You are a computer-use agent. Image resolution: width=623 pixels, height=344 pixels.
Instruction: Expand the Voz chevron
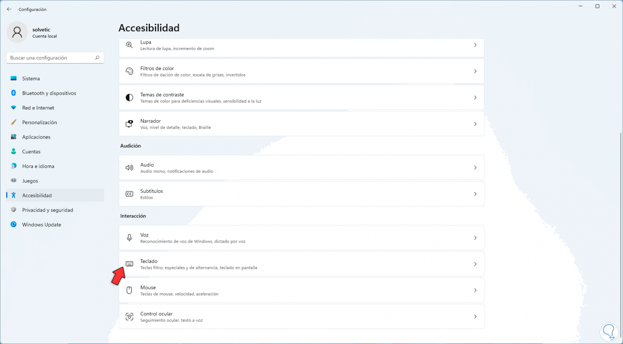475,238
